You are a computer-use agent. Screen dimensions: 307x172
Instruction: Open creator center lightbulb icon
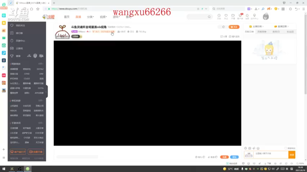[254, 16]
